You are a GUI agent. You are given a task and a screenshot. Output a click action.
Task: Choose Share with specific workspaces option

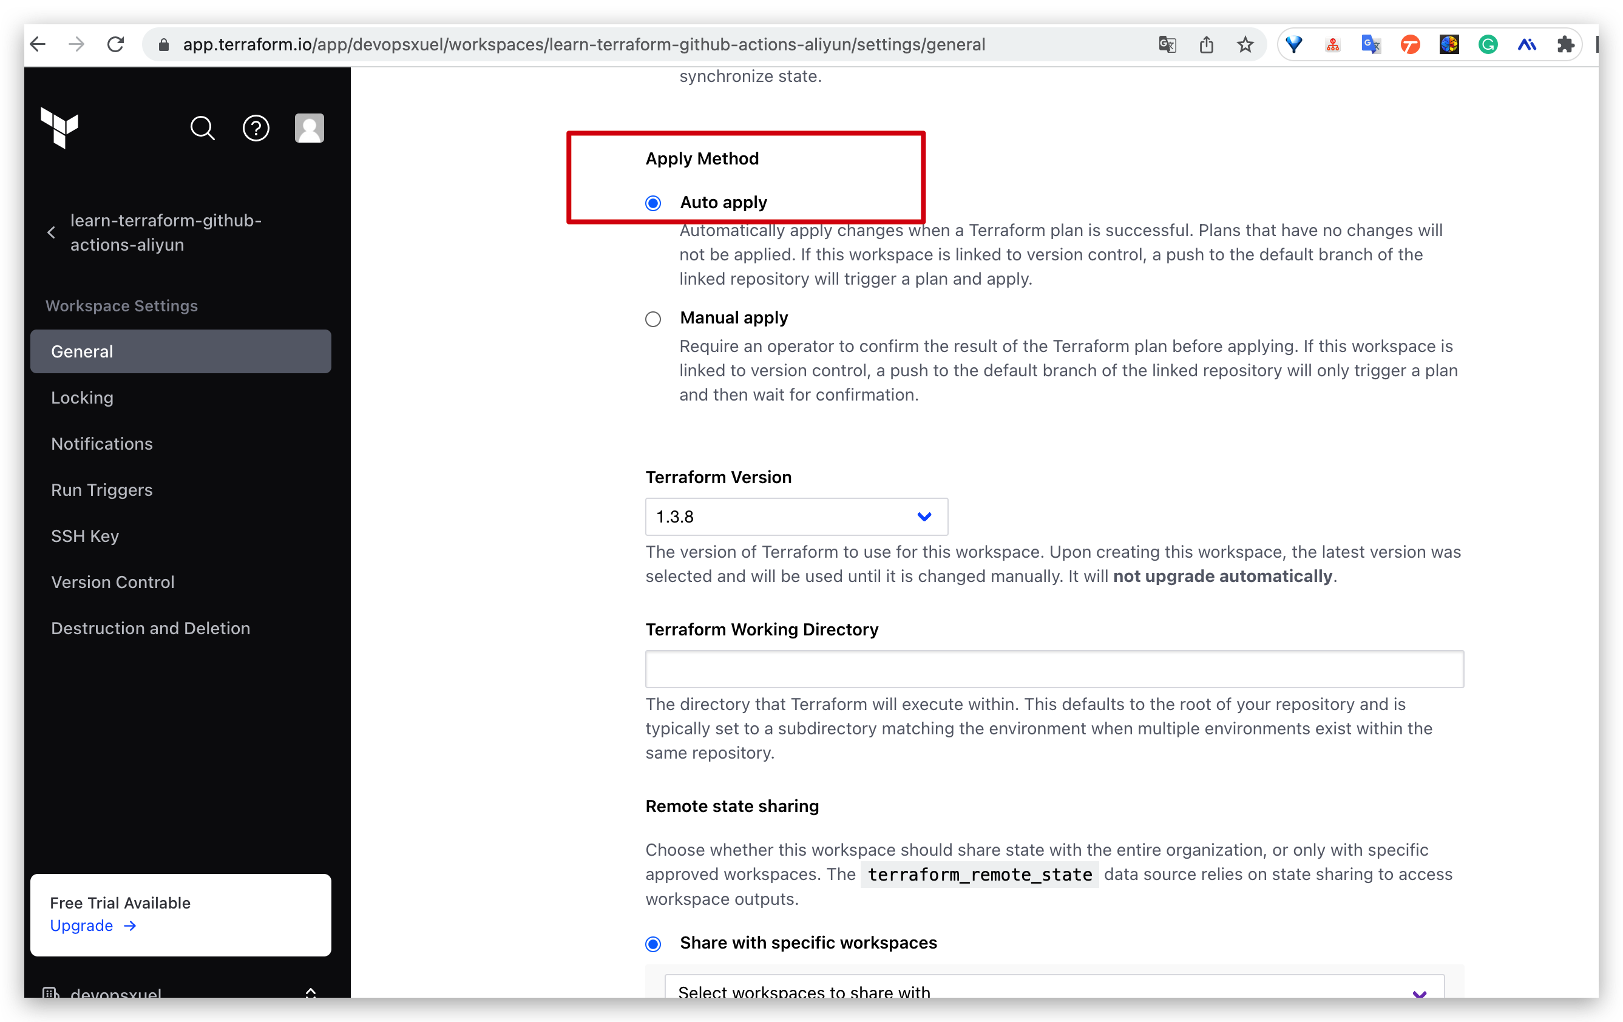(x=652, y=943)
